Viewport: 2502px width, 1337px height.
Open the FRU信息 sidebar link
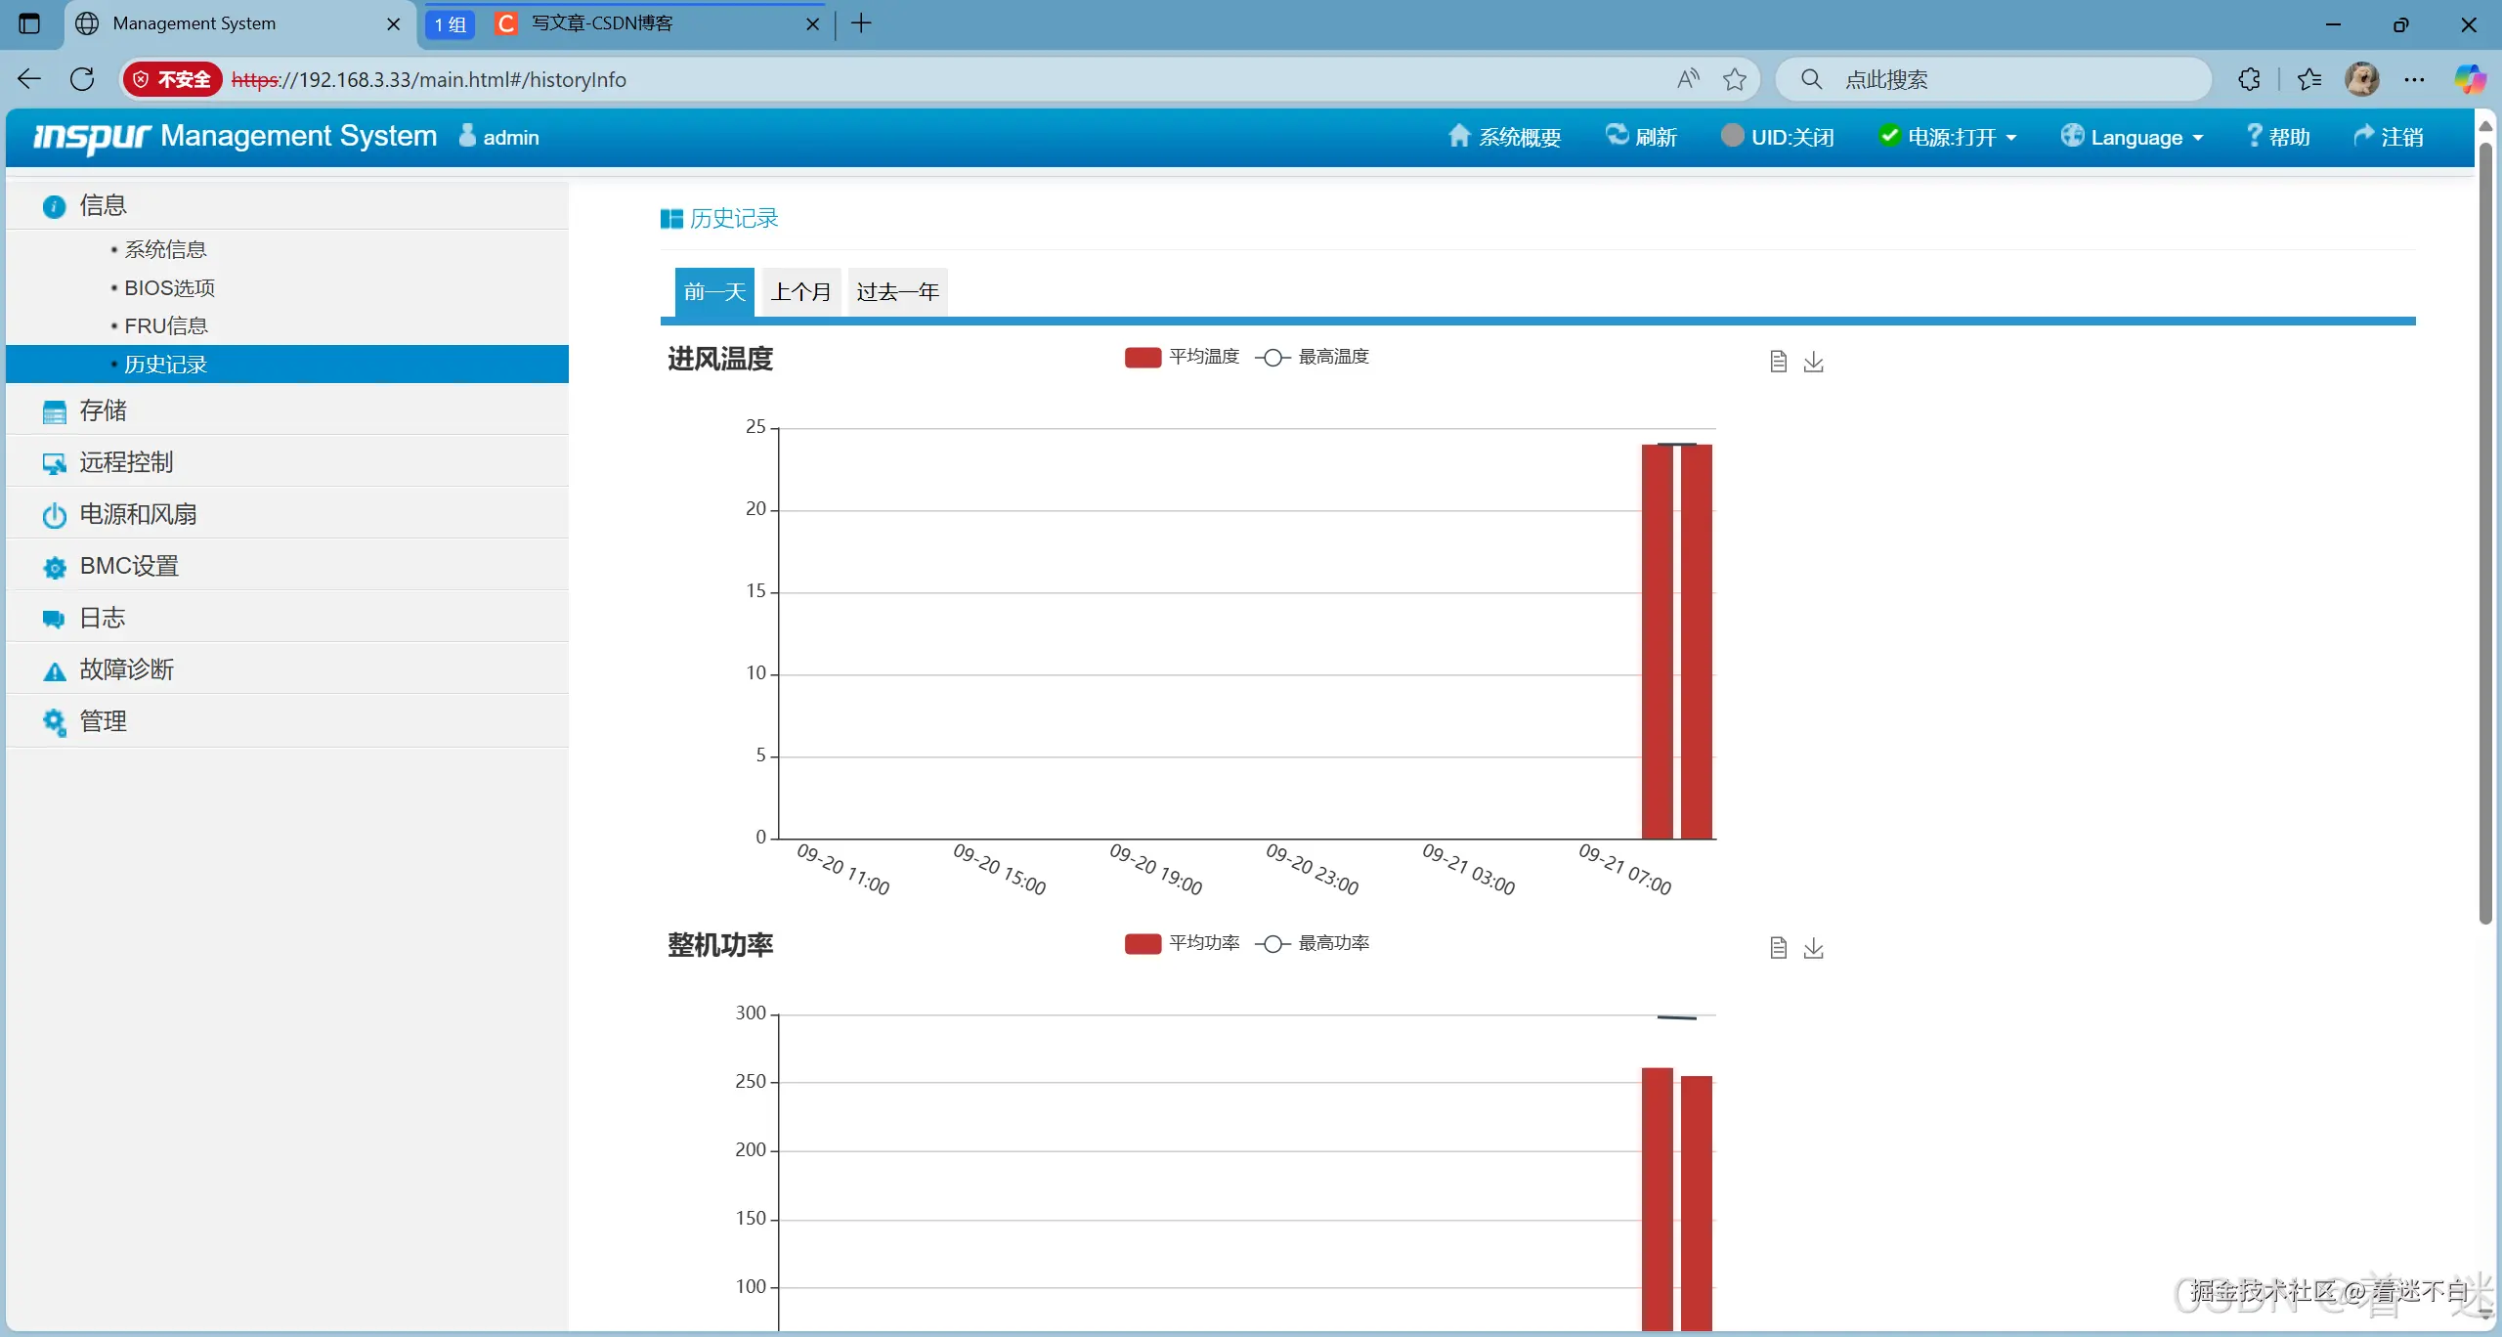[166, 325]
